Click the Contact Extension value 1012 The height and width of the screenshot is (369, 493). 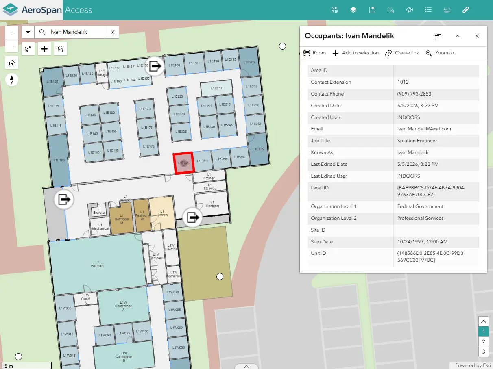pos(403,82)
